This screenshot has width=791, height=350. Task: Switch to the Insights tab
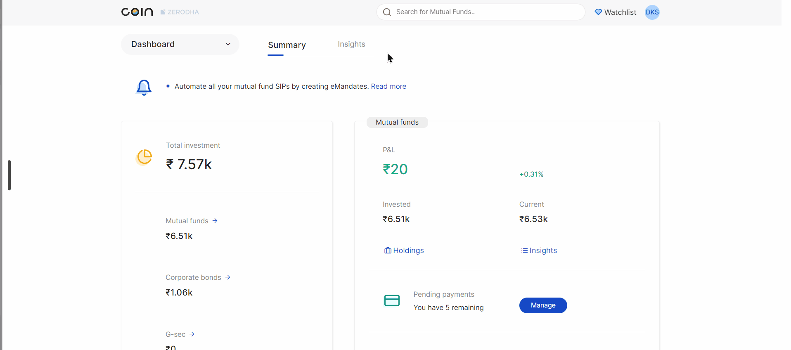tap(351, 44)
